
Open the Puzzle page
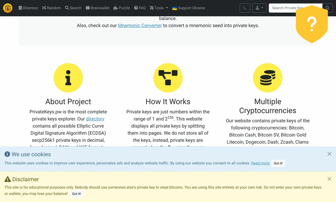(122, 8)
